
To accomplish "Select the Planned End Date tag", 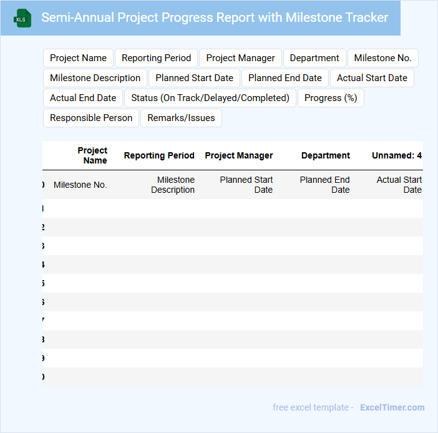I will (x=285, y=78).
